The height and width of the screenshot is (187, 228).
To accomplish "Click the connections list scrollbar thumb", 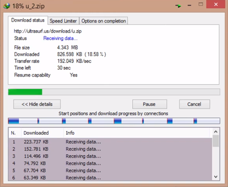I will click(216, 141).
